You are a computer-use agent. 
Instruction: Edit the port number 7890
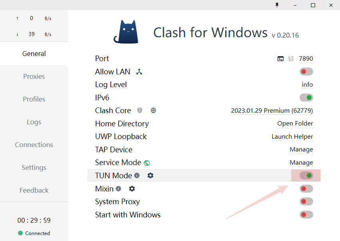pyautogui.click(x=306, y=59)
